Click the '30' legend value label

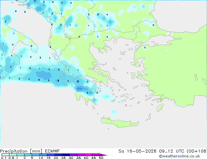point(71,158)
